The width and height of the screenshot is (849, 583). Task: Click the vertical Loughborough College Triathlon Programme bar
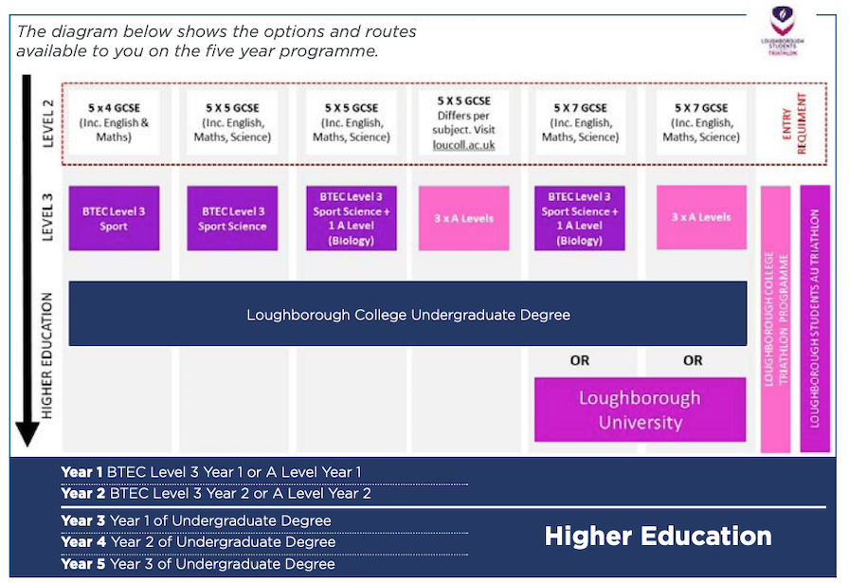coord(775,319)
